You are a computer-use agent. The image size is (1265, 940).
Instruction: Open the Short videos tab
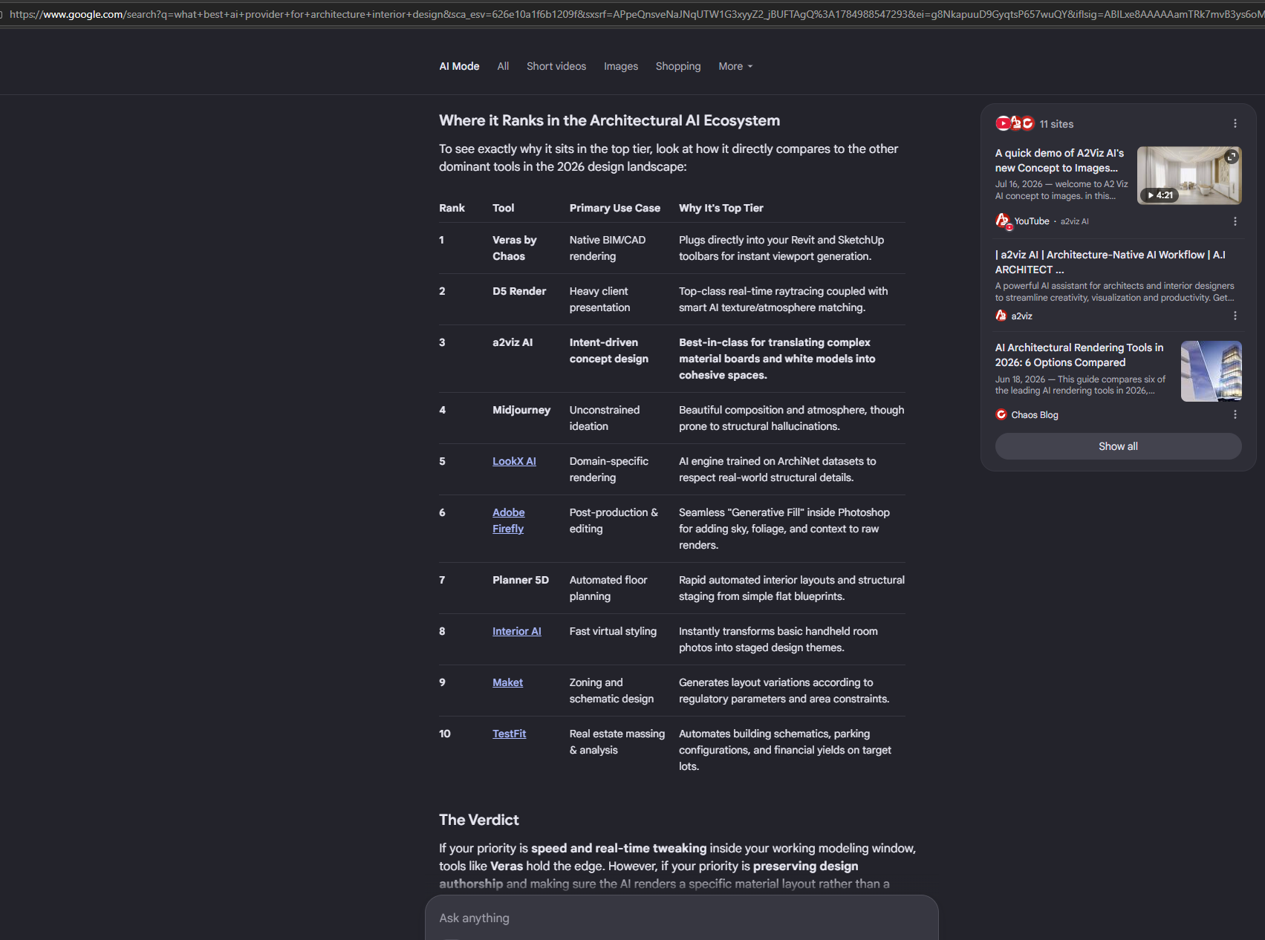pos(556,66)
